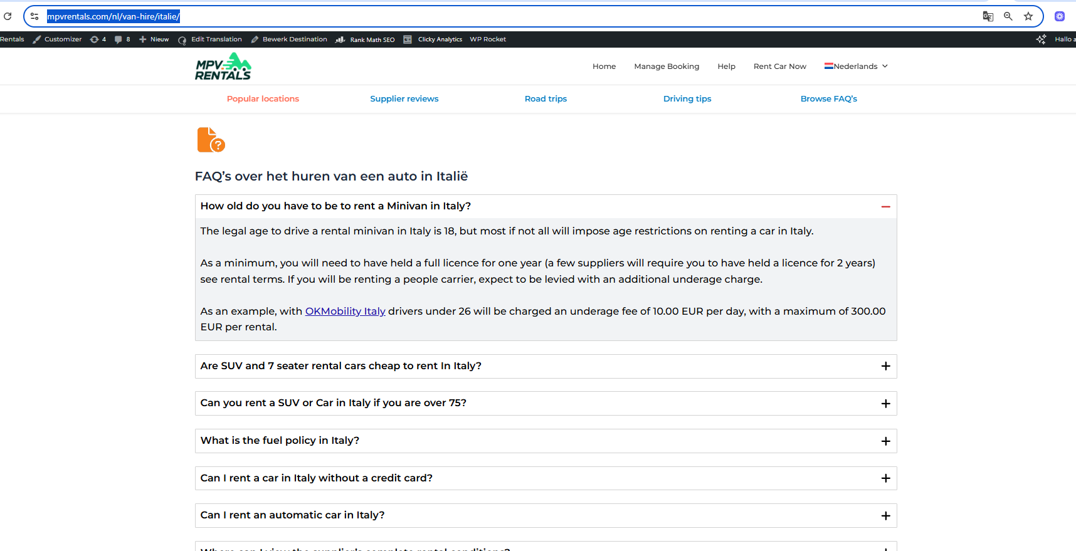Open updates icon showing 4 in admin bar
The height and width of the screenshot is (551, 1076).
(x=95, y=39)
